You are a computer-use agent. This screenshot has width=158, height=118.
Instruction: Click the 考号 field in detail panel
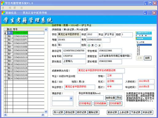coord(98,40)
